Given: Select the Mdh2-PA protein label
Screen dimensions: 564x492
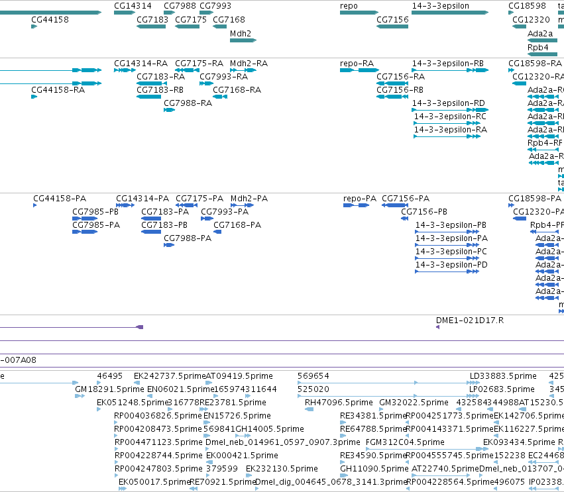Looking at the screenshot, I should [x=249, y=199].
